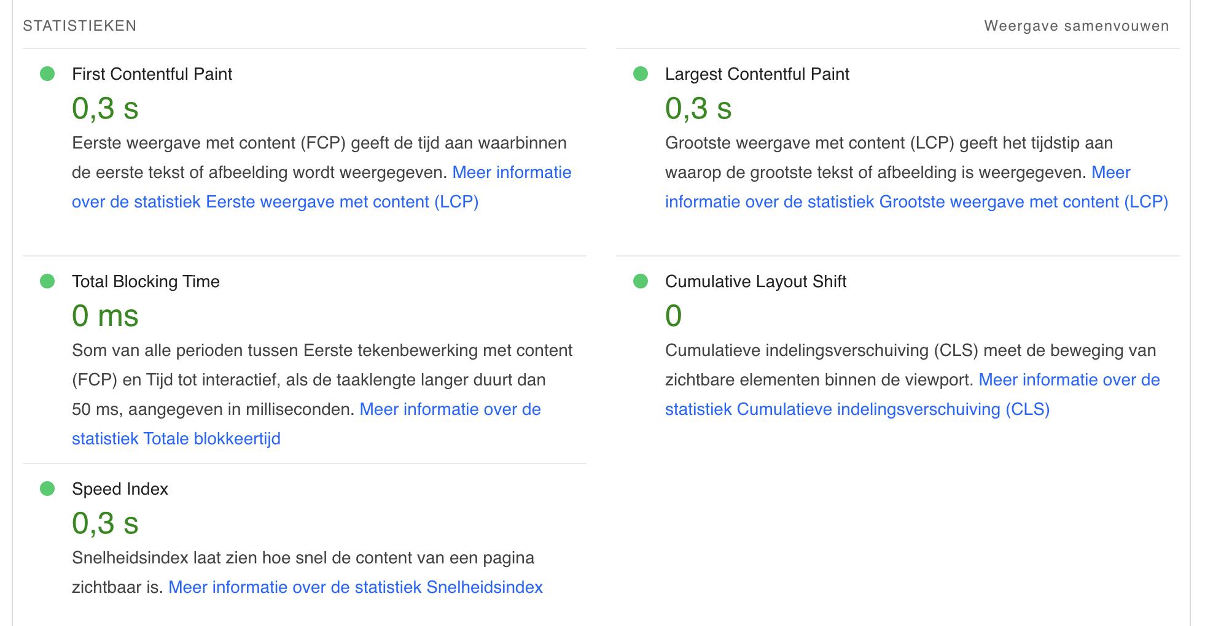Click the STATISTIEKEN section header
This screenshot has width=1205, height=626.
coord(80,26)
